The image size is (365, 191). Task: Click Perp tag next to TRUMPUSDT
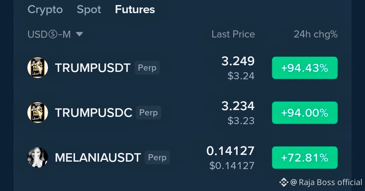[147, 67]
